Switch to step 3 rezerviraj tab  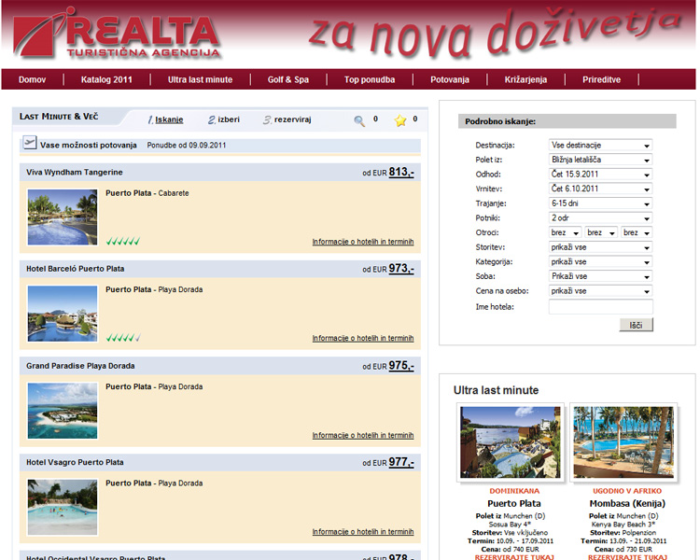[x=287, y=119]
